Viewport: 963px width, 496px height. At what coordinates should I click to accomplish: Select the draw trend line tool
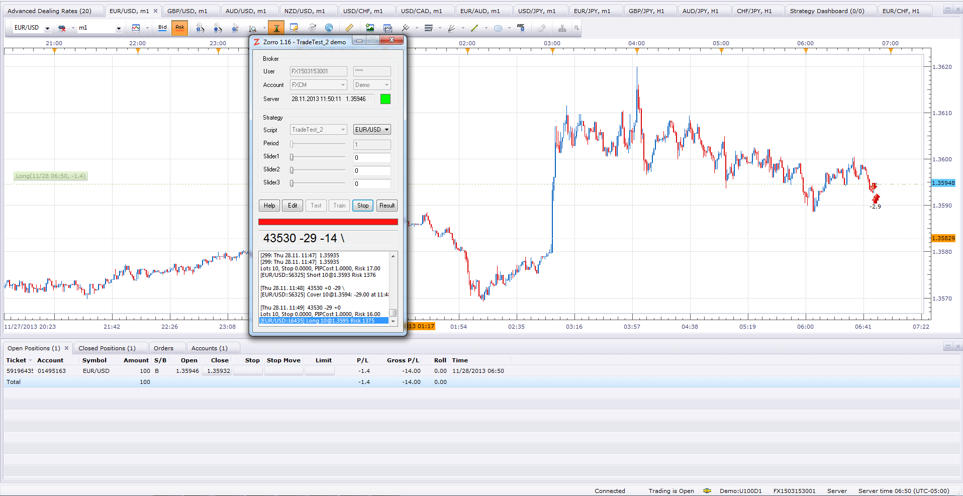(x=474, y=28)
